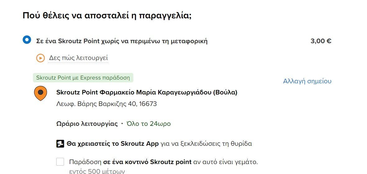Click the orange map pin icon

coord(40,93)
